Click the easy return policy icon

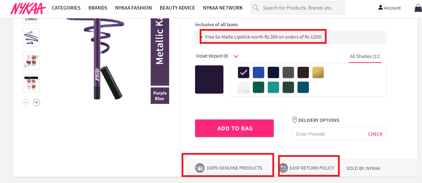click(283, 168)
